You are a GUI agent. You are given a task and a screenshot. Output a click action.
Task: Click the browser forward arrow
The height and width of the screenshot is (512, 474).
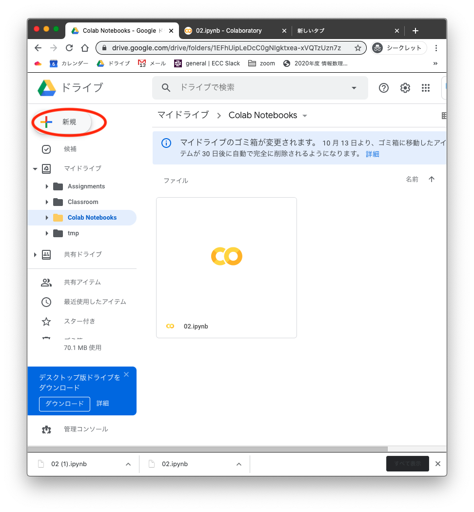tap(54, 48)
